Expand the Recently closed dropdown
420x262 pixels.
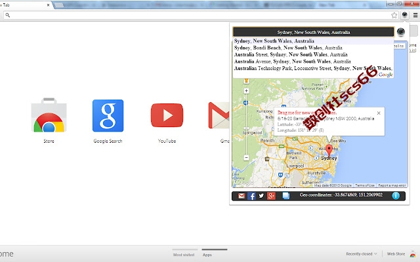[x=362, y=254]
